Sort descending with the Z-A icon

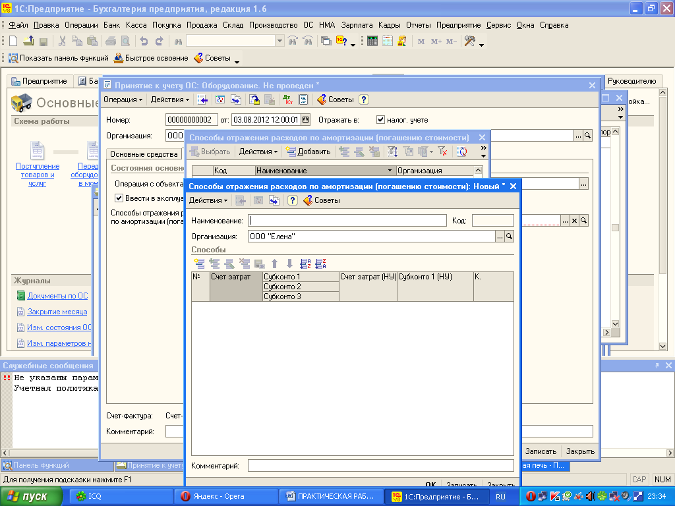[320, 264]
